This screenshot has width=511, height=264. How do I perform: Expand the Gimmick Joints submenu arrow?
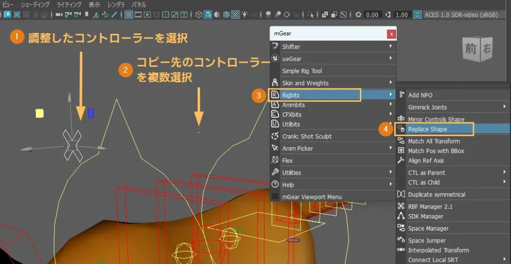pos(505,107)
